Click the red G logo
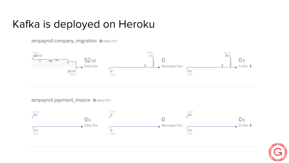The width and height of the screenshot is (289, 163). tap(278, 152)
